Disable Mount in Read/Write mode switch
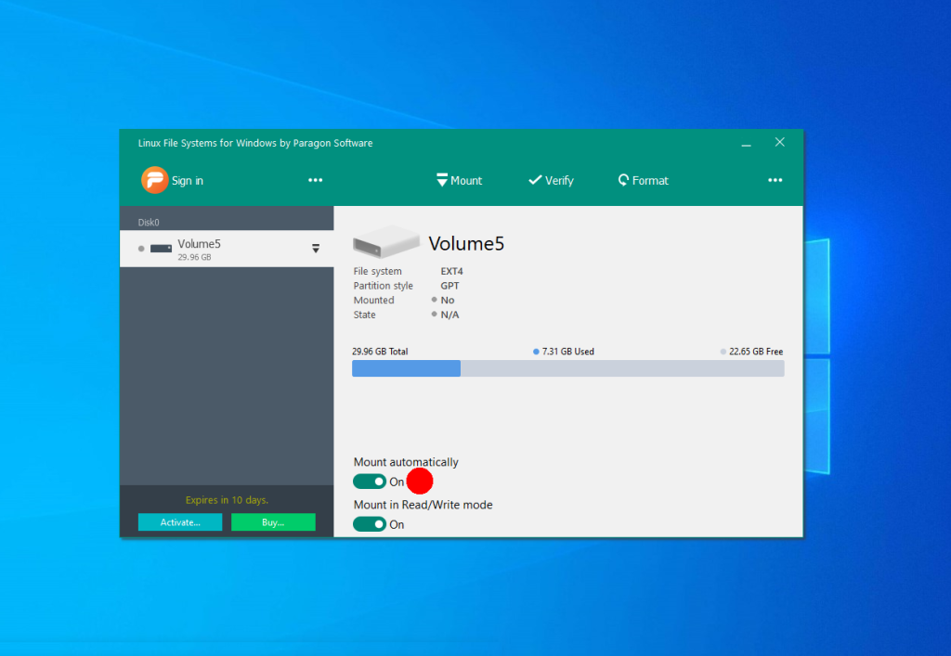Image resolution: width=951 pixels, height=656 pixels. click(369, 524)
